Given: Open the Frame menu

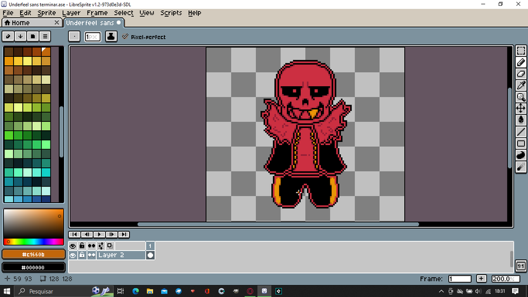Looking at the screenshot, I should point(97,13).
